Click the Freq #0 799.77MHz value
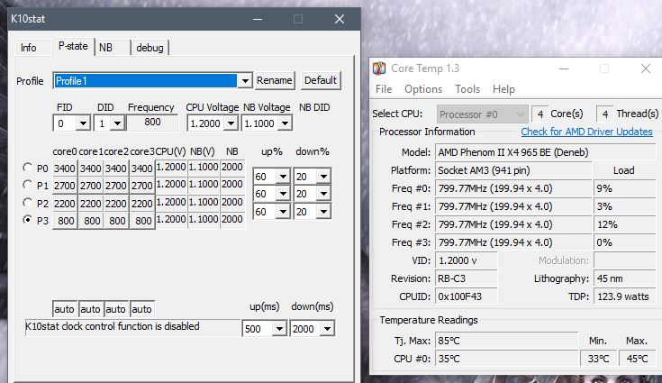Image resolution: width=662 pixels, height=383 pixels. (513, 188)
